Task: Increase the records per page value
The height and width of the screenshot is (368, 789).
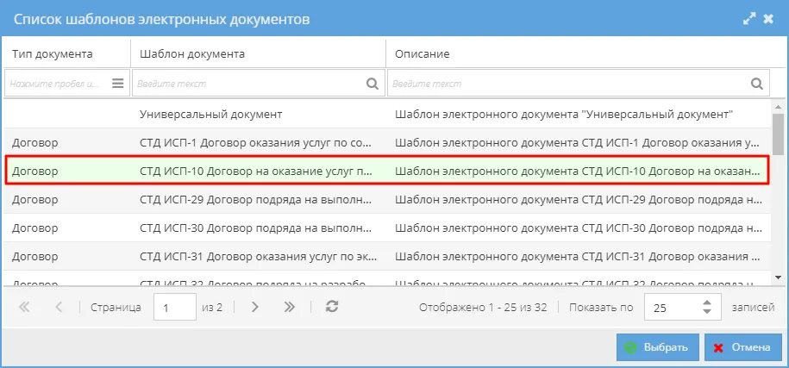Action: click(x=707, y=303)
